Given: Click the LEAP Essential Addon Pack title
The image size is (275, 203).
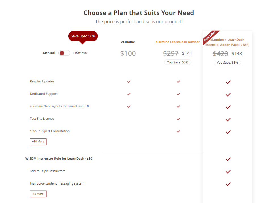Looking at the screenshot, I should 227,42.
